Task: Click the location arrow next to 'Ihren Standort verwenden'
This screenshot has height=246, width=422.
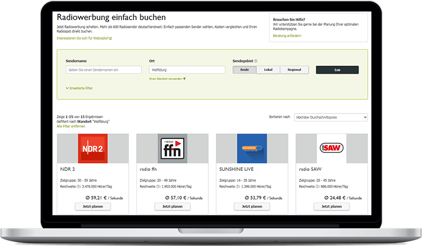Action: (185, 79)
